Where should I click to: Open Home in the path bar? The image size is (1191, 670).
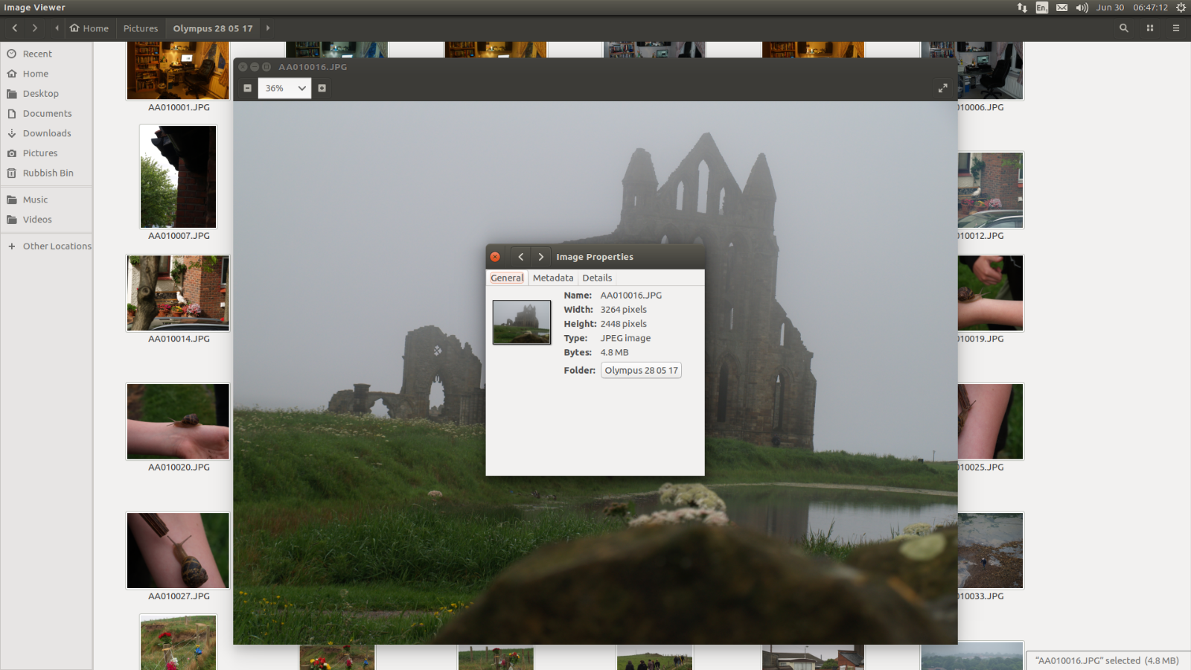click(89, 28)
